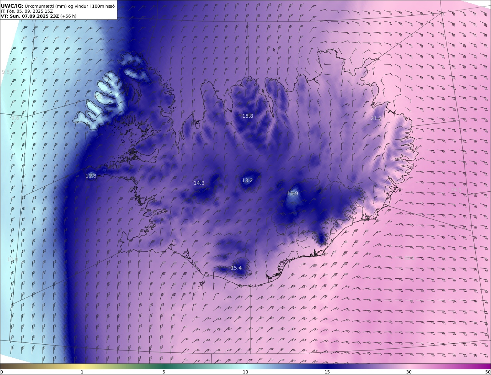
Task: Click the 15 tick on the color scale
Action: (327, 372)
